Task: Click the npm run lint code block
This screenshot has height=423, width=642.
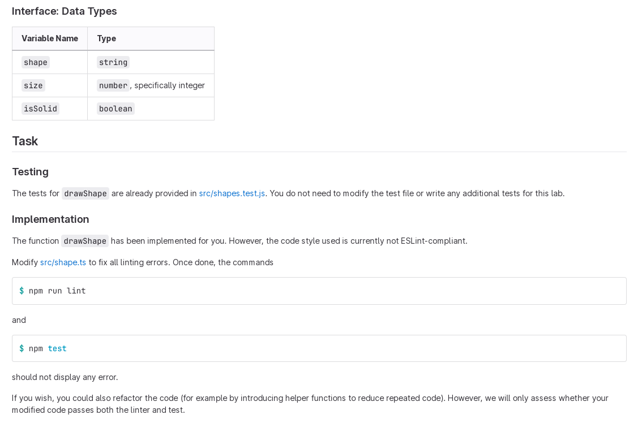Action: pyautogui.click(x=319, y=291)
